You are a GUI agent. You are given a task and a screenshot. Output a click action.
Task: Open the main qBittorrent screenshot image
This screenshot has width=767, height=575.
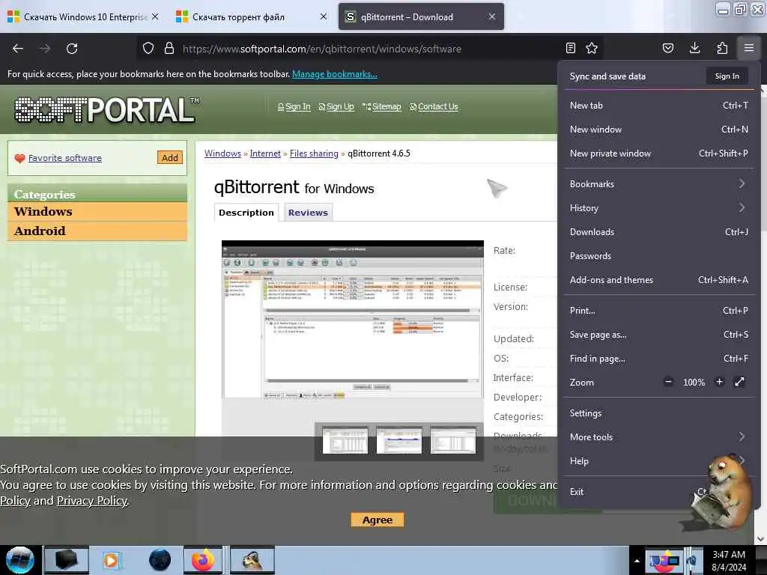353,319
